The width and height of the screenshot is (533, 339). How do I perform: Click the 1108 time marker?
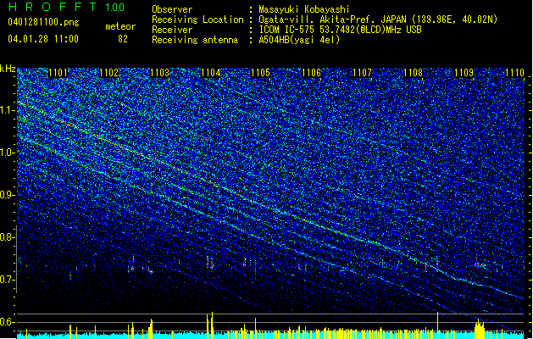pos(413,73)
